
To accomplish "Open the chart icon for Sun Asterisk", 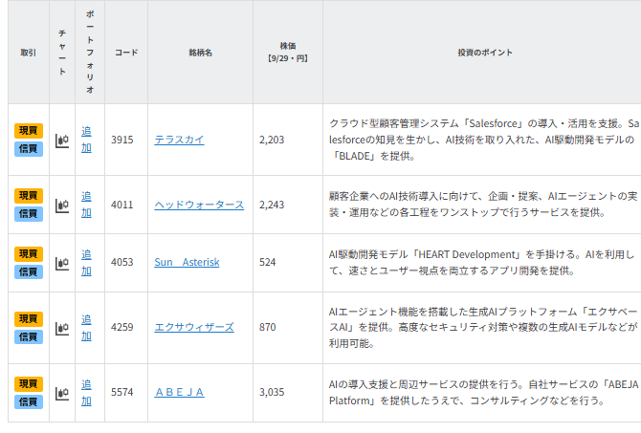I will click(x=62, y=263).
